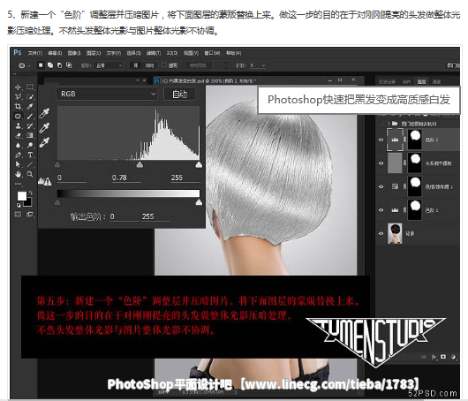
Task: Show the collapsed layer group
Action: click(381, 124)
